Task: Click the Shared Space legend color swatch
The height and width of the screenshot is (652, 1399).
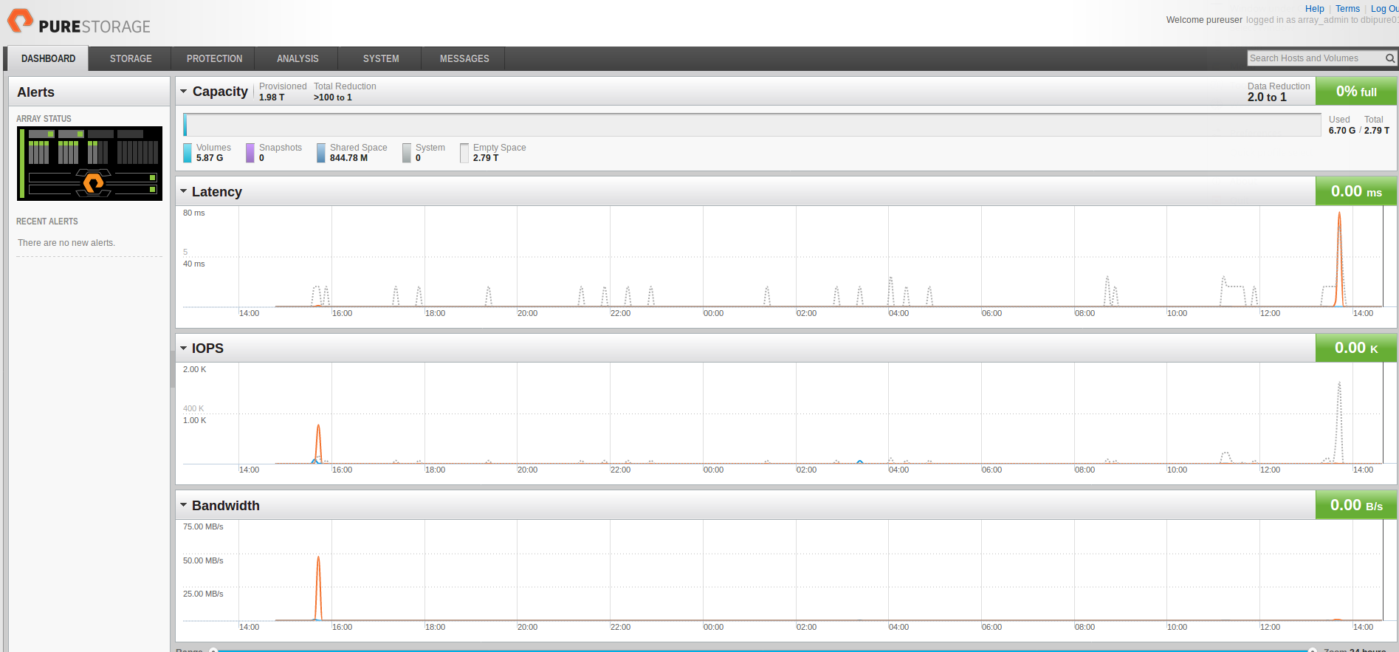Action: [321, 153]
